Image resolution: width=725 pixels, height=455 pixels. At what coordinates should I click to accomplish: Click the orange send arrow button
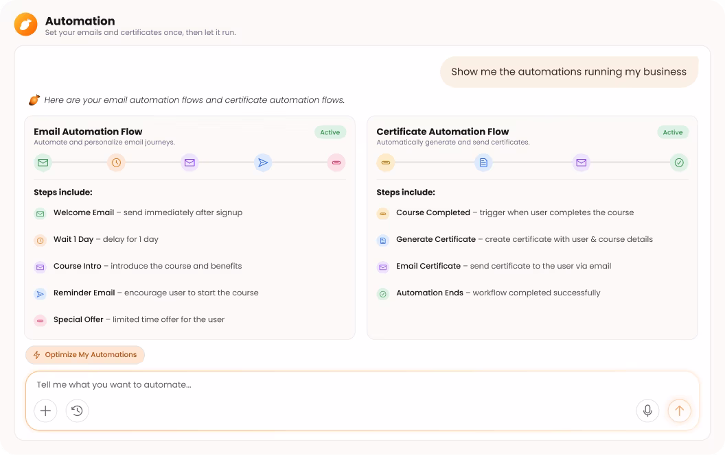tap(679, 410)
